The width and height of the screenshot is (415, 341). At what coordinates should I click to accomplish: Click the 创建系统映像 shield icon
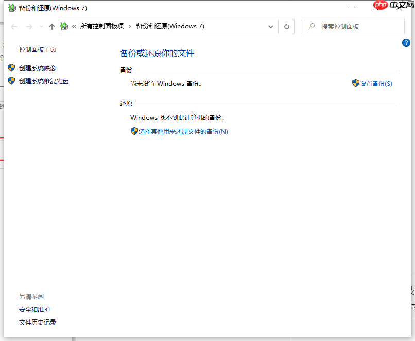11,68
